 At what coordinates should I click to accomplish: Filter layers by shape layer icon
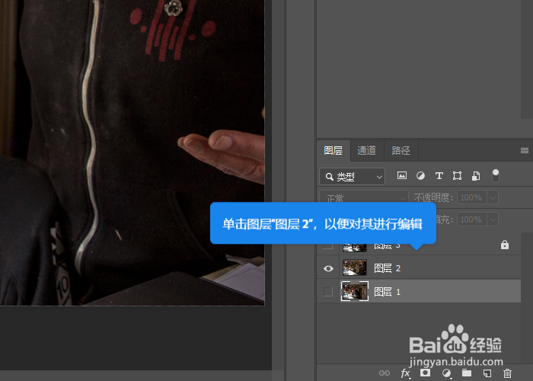457,175
